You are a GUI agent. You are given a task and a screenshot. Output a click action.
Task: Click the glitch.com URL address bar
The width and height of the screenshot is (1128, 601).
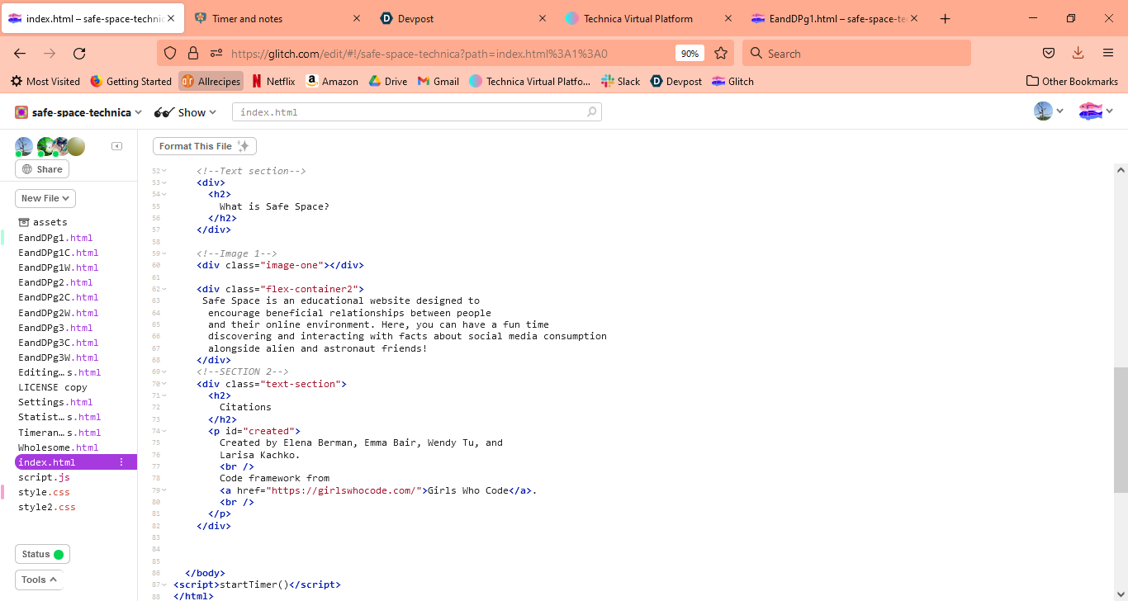(446, 53)
